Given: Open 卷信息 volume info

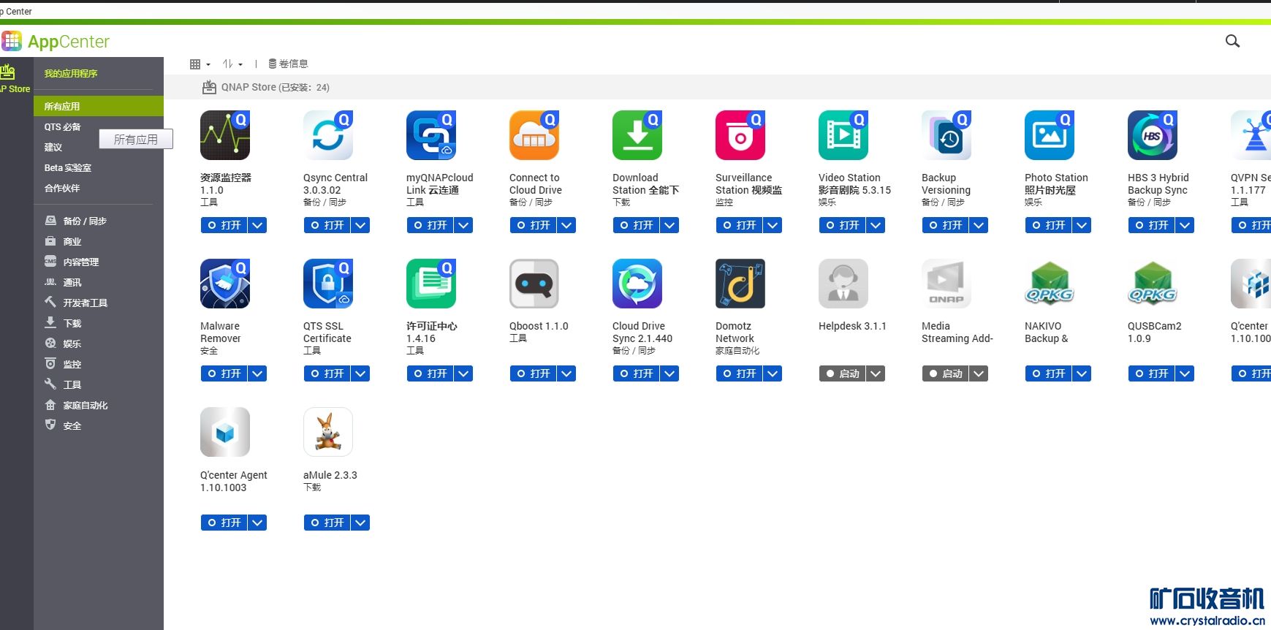Looking at the screenshot, I should (x=288, y=64).
